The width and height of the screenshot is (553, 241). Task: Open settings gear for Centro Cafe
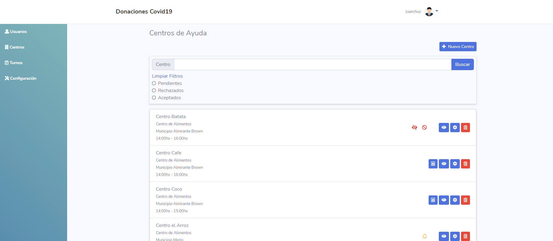[x=455, y=164]
